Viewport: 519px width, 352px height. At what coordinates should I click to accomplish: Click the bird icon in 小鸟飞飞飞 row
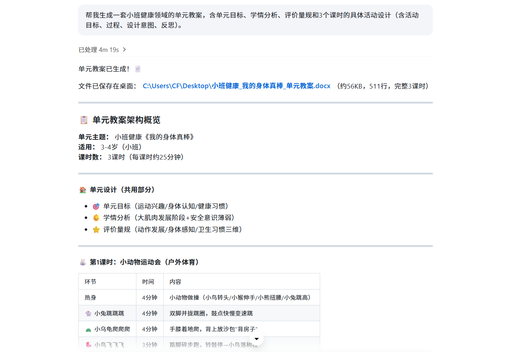click(x=88, y=345)
